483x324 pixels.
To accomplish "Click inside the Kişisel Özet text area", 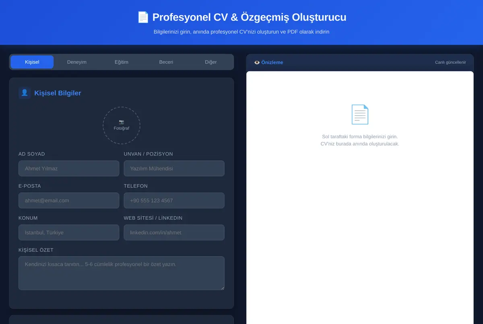I will click(x=122, y=273).
